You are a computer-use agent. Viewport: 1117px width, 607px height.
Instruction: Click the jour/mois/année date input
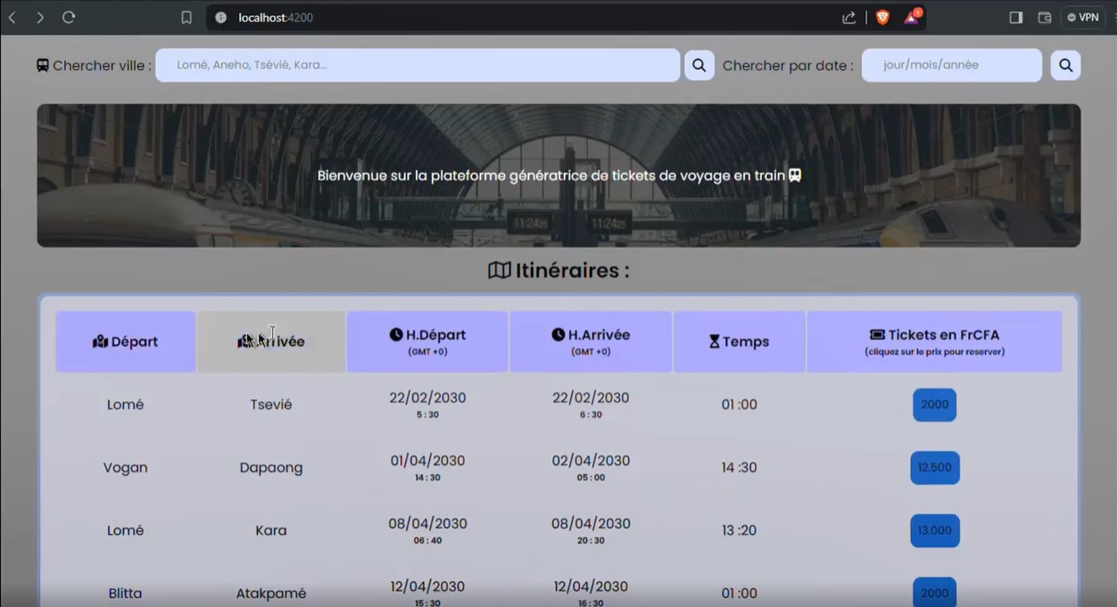(x=951, y=65)
